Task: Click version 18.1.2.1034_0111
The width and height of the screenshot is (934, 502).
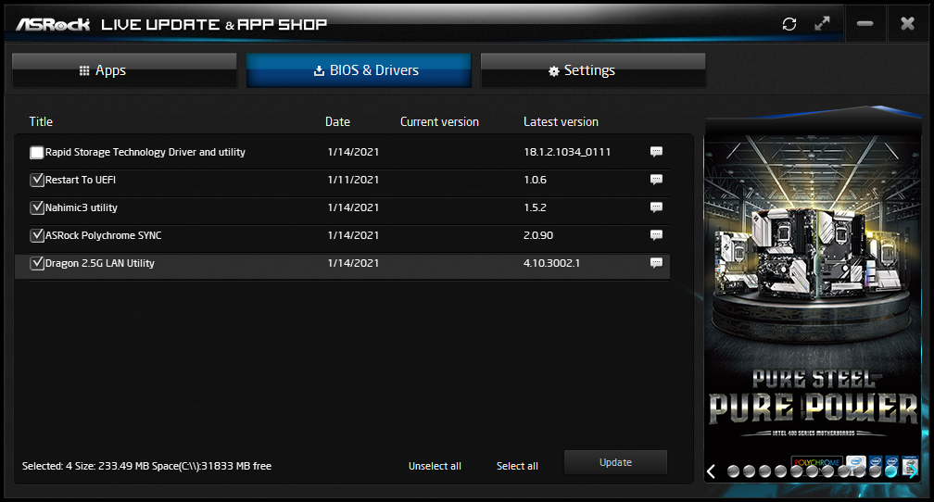Action: click(x=567, y=152)
